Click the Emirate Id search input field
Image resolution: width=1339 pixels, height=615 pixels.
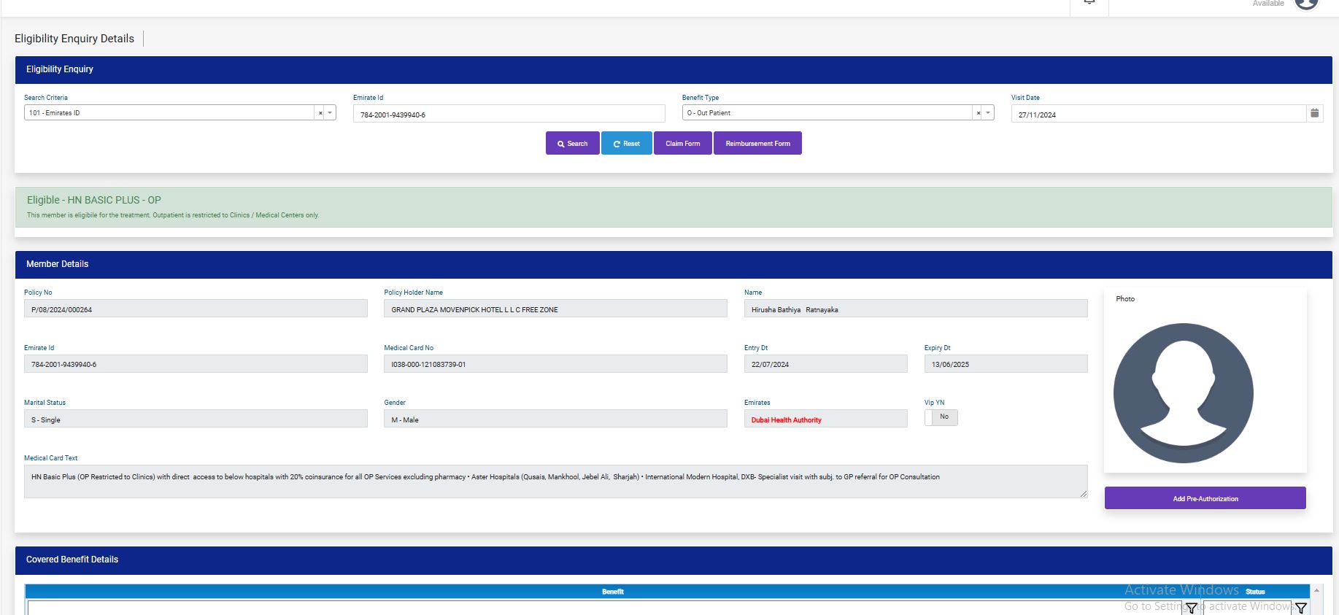coord(509,115)
